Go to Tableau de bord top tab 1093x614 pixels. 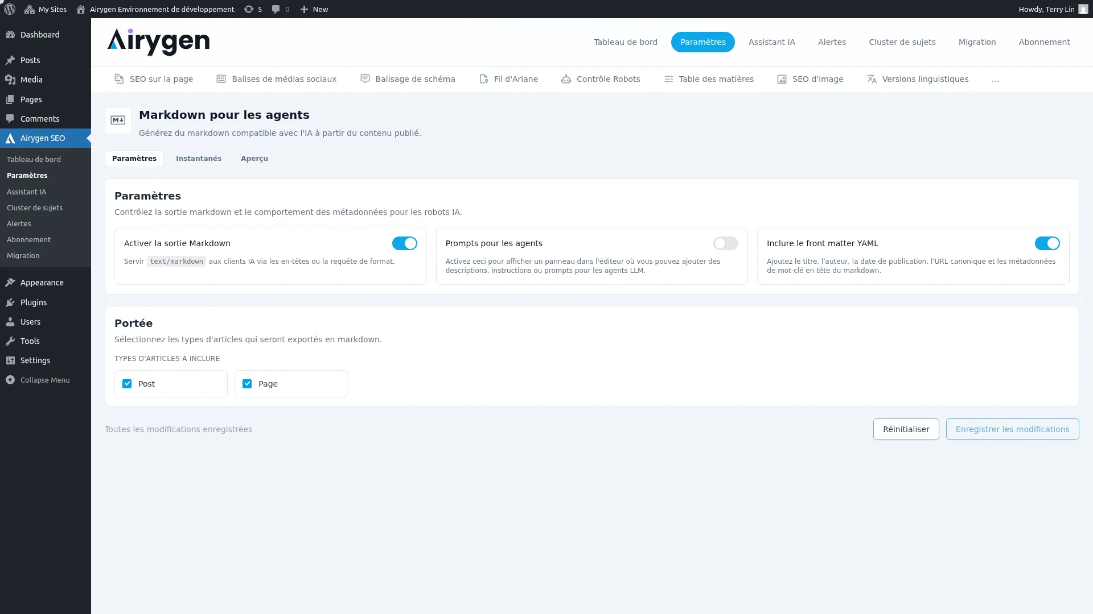[626, 42]
